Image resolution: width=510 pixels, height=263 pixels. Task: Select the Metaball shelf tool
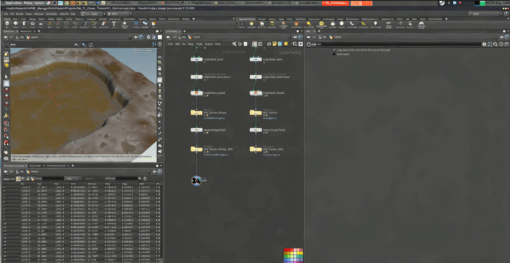click(145, 25)
